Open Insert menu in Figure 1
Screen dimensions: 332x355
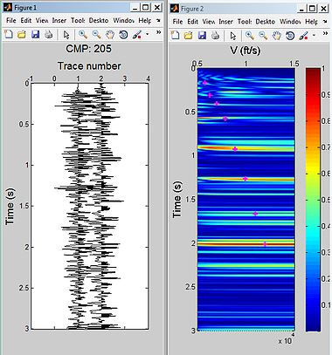click(59, 20)
